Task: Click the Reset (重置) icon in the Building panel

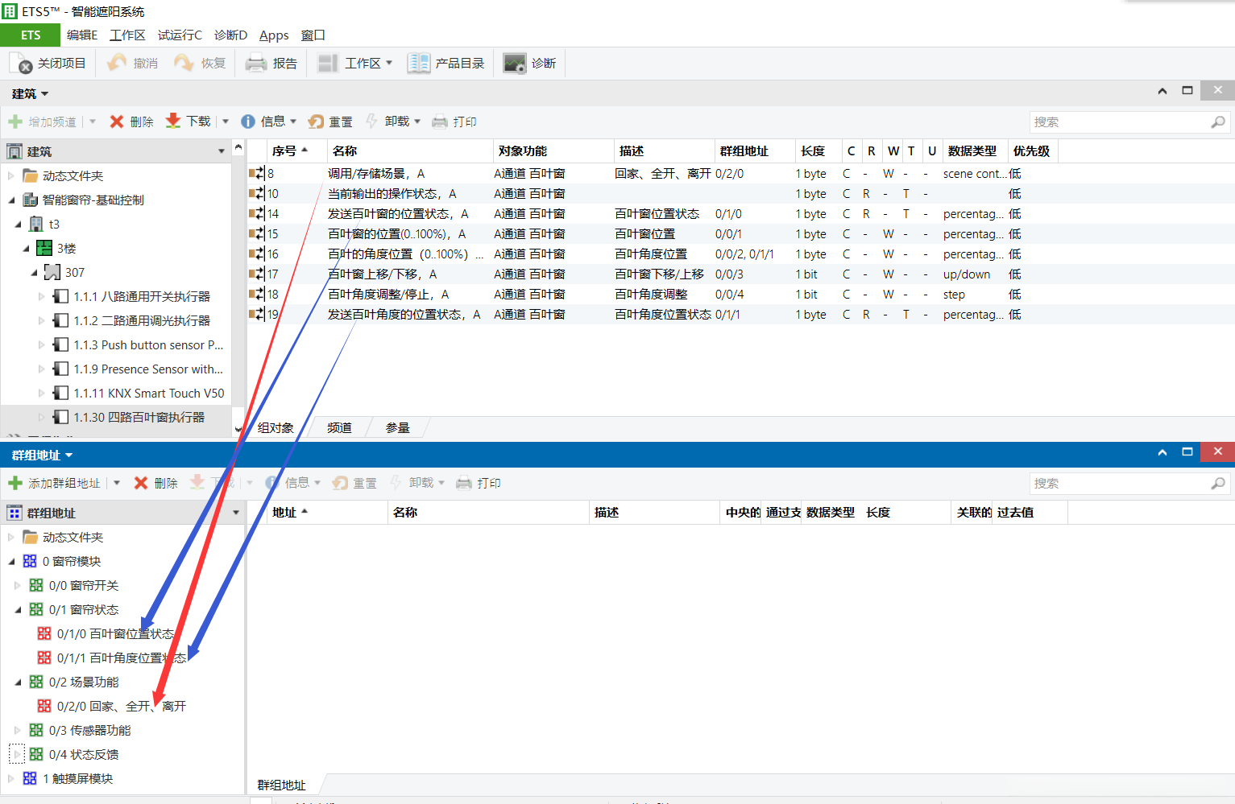Action: pyautogui.click(x=316, y=122)
